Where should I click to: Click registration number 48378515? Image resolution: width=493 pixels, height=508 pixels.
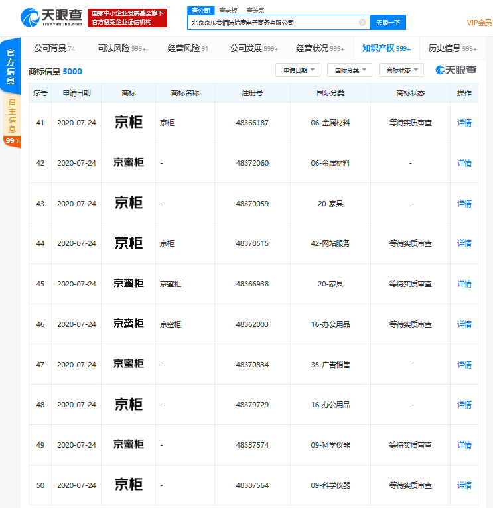[x=252, y=243]
